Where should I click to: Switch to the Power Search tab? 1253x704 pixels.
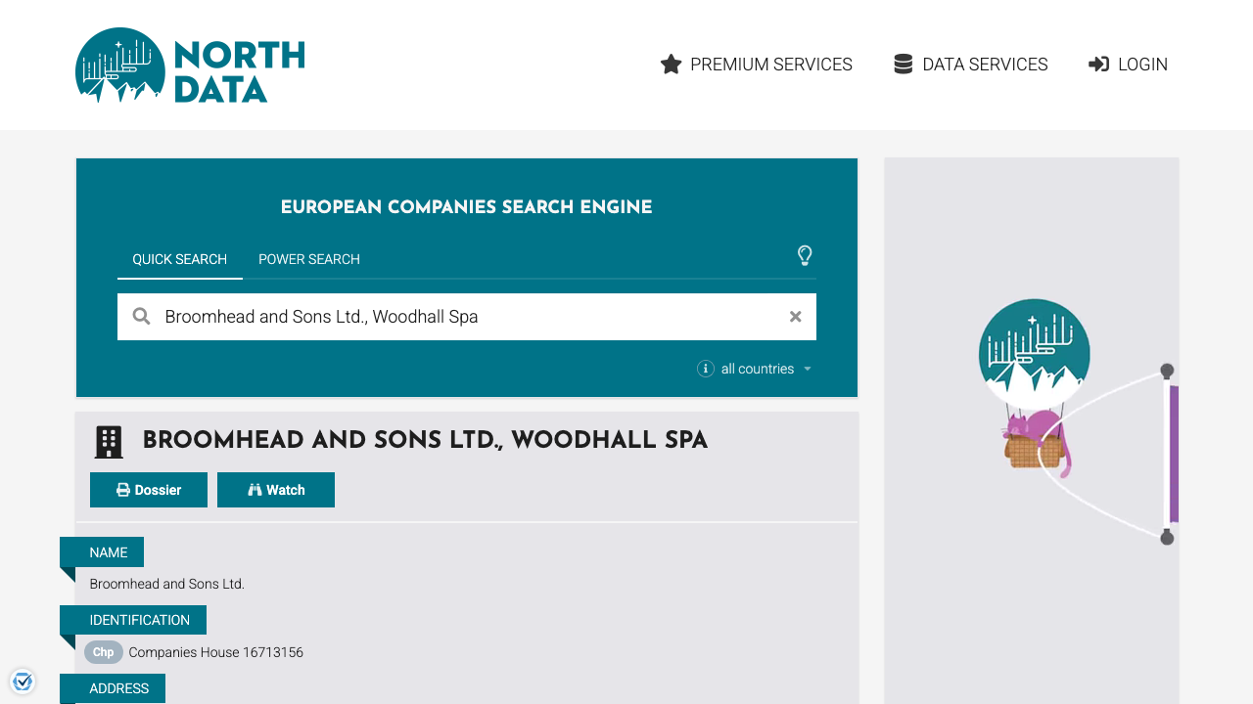click(308, 259)
